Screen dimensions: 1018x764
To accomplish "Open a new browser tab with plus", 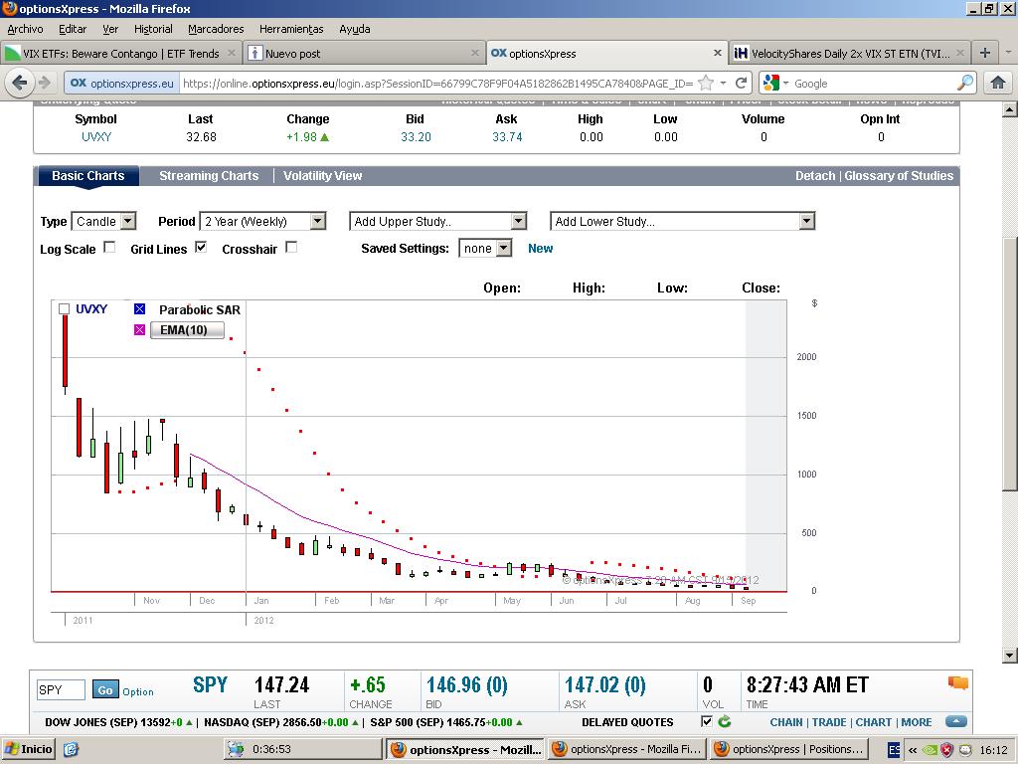I will click(x=984, y=53).
